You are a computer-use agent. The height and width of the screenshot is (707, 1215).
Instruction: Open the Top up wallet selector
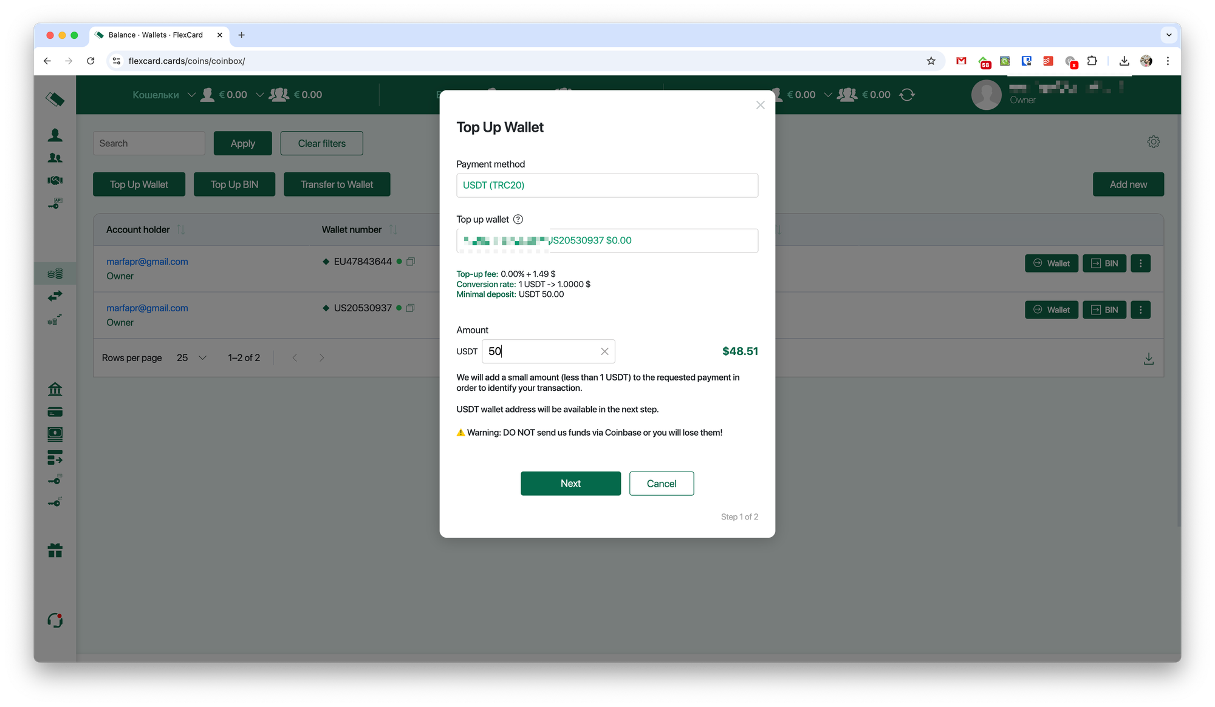point(607,240)
